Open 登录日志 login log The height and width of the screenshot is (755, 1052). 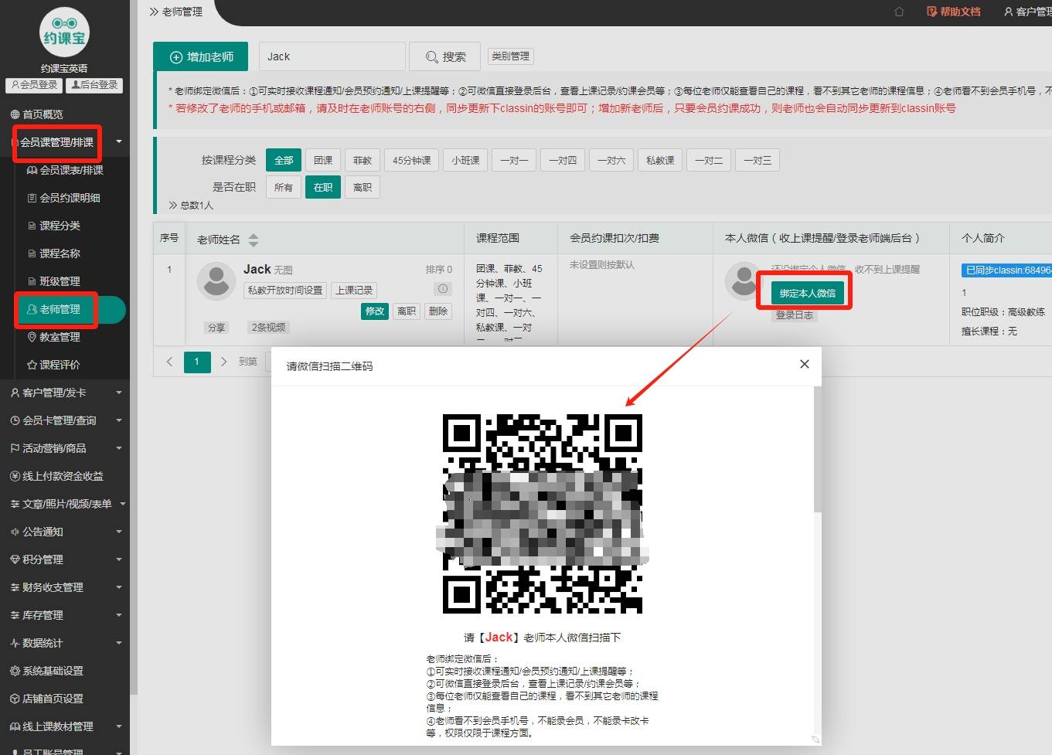(x=795, y=315)
